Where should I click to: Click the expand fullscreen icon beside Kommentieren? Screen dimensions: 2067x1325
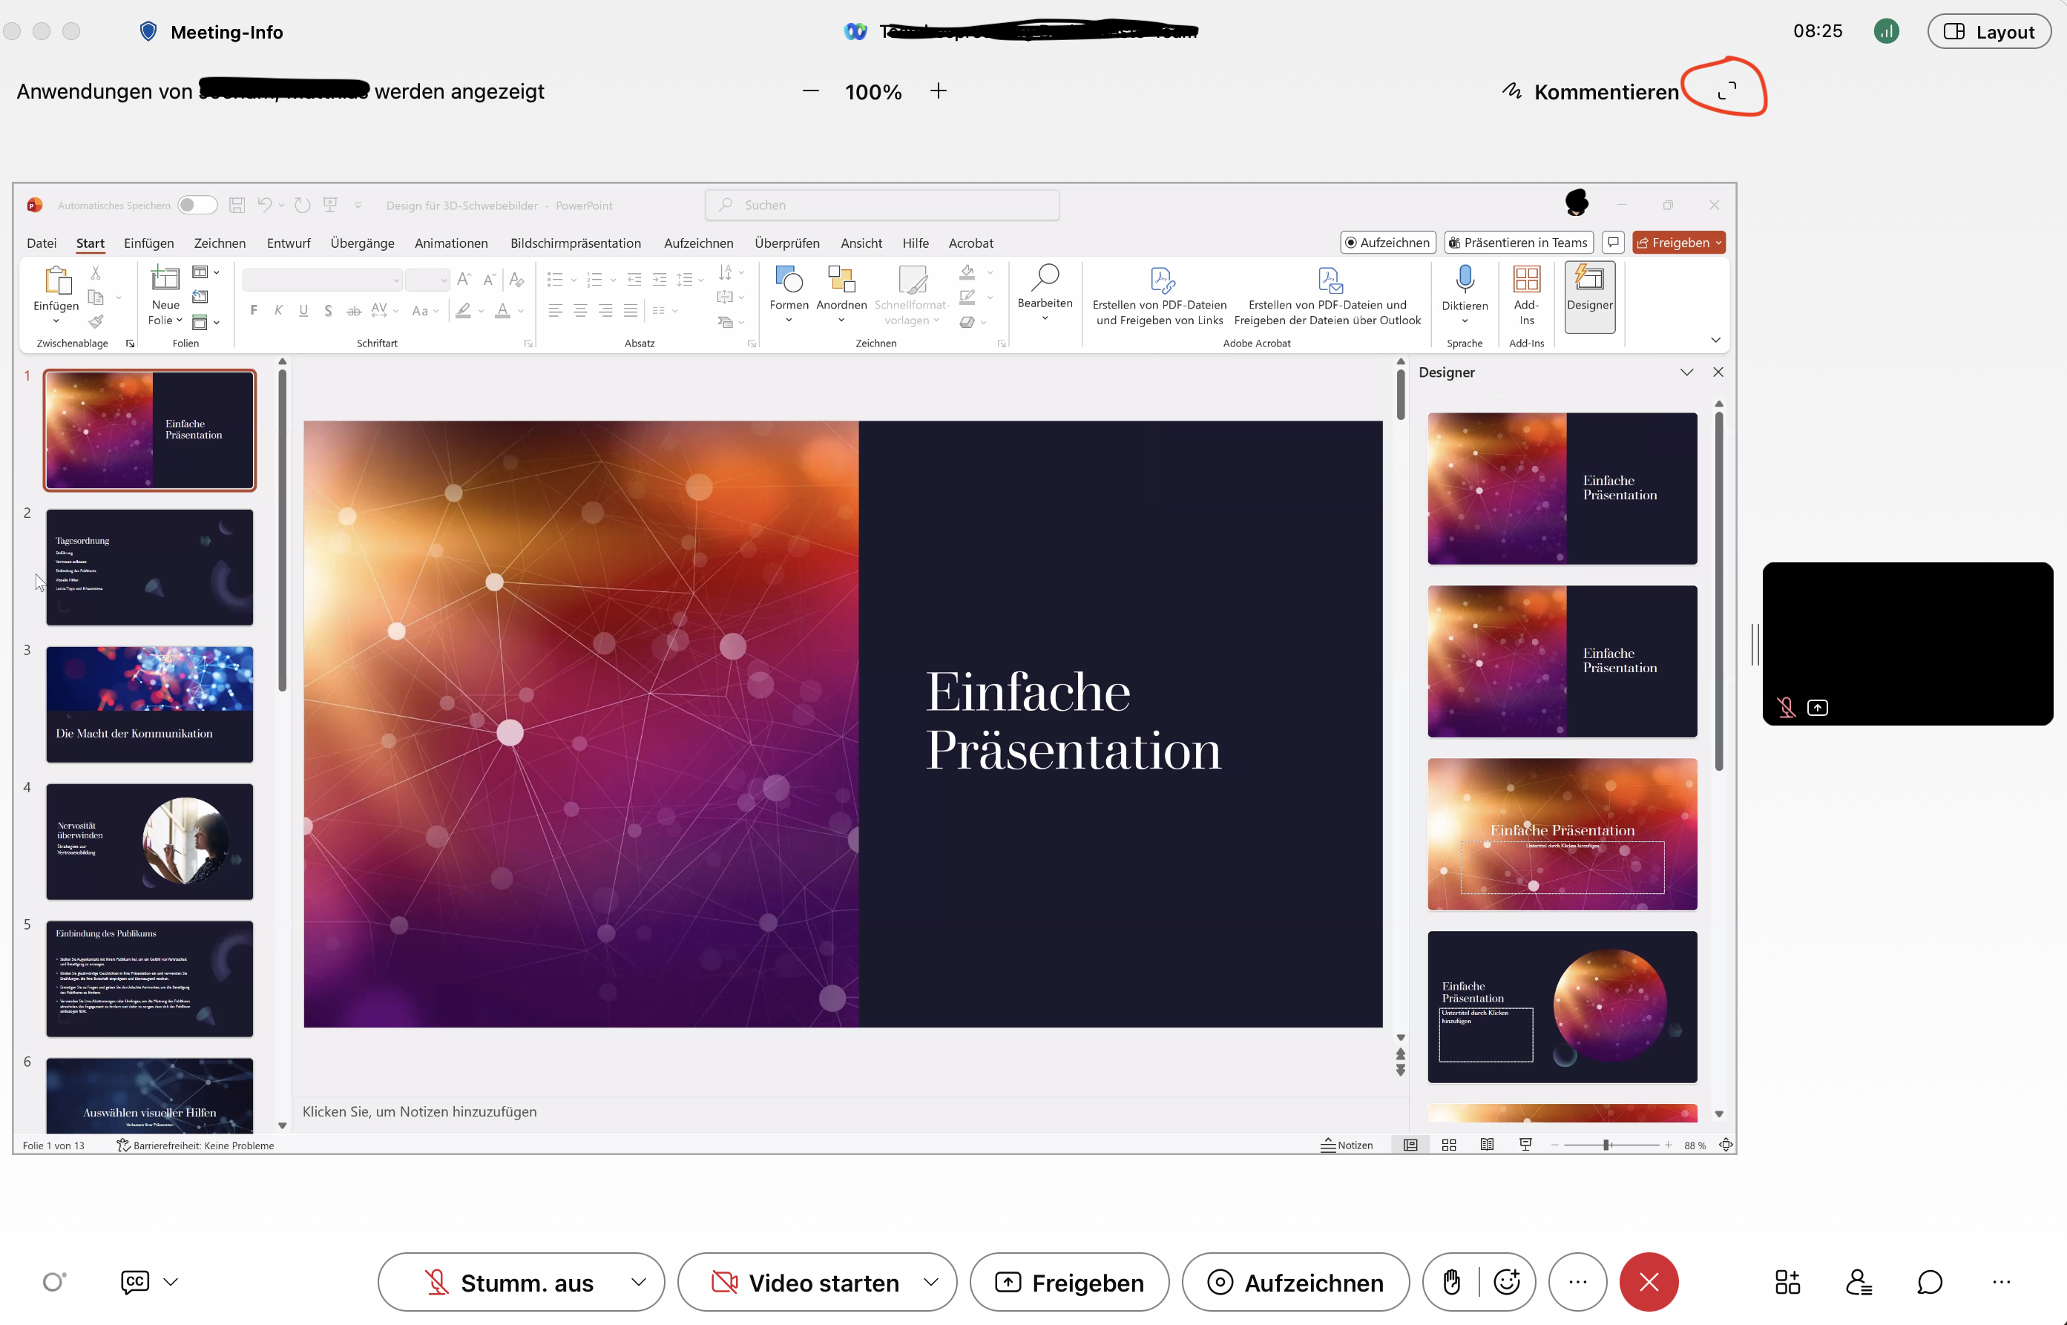tap(1726, 91)
